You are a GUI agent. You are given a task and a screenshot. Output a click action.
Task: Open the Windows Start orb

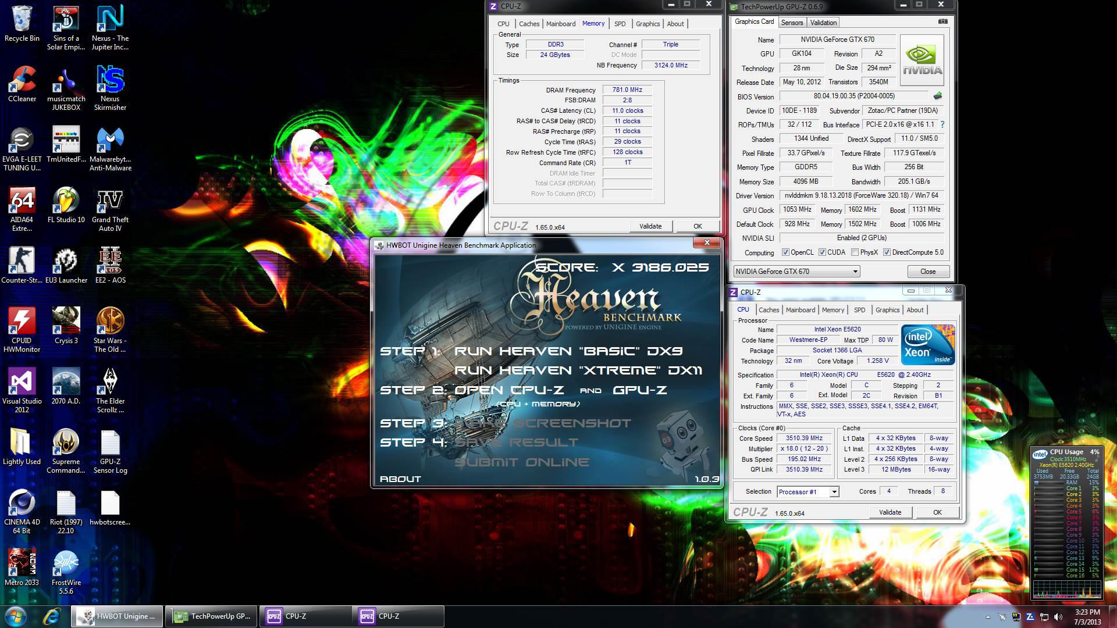(16, 616)
